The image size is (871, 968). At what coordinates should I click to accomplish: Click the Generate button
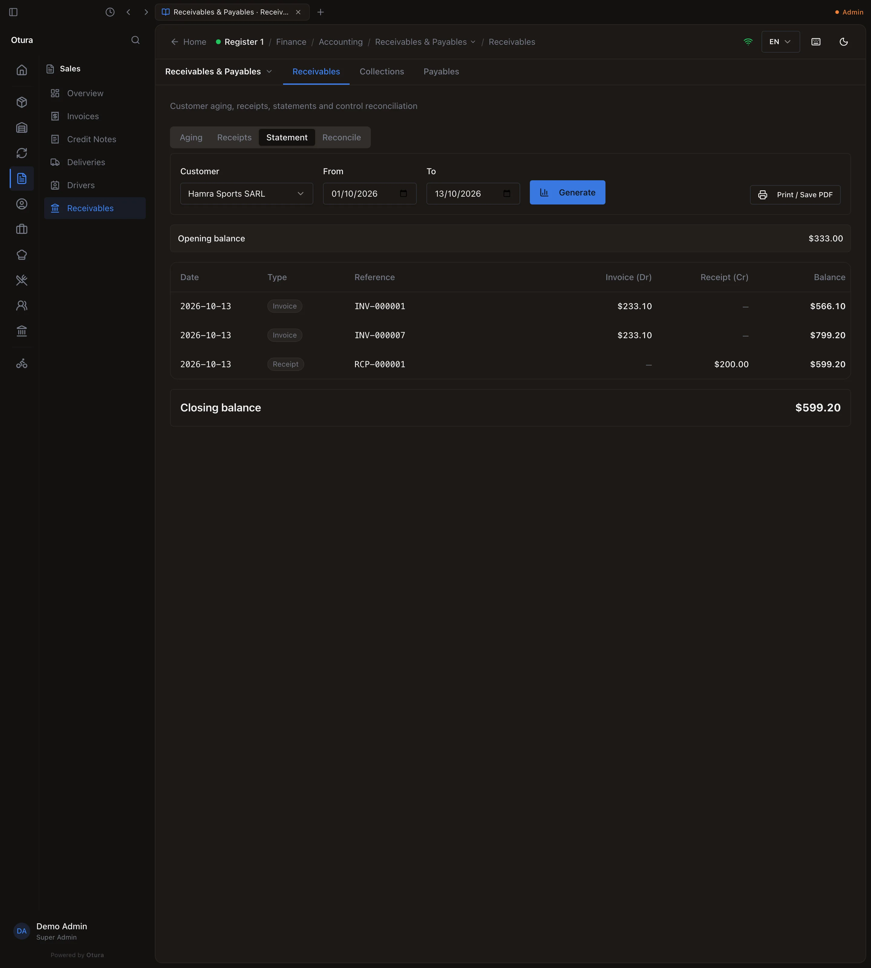point(567,192)
